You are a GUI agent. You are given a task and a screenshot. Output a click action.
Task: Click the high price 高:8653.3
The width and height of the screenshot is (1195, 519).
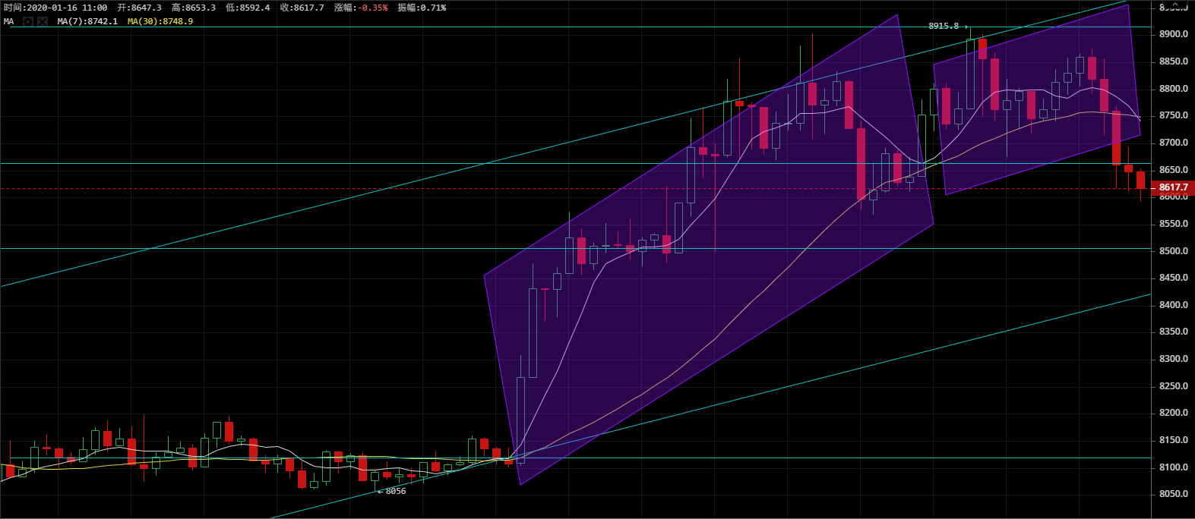click(194, 8)
